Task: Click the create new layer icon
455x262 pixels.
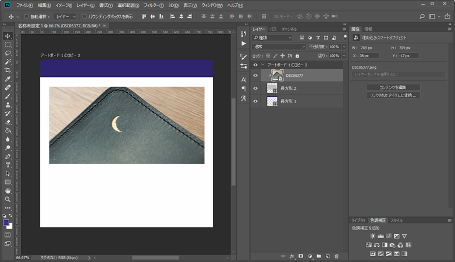Action: (328, 256)
